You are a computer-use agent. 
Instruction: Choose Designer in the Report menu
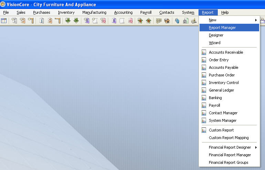pyautogui.click(x=229, y=35)
